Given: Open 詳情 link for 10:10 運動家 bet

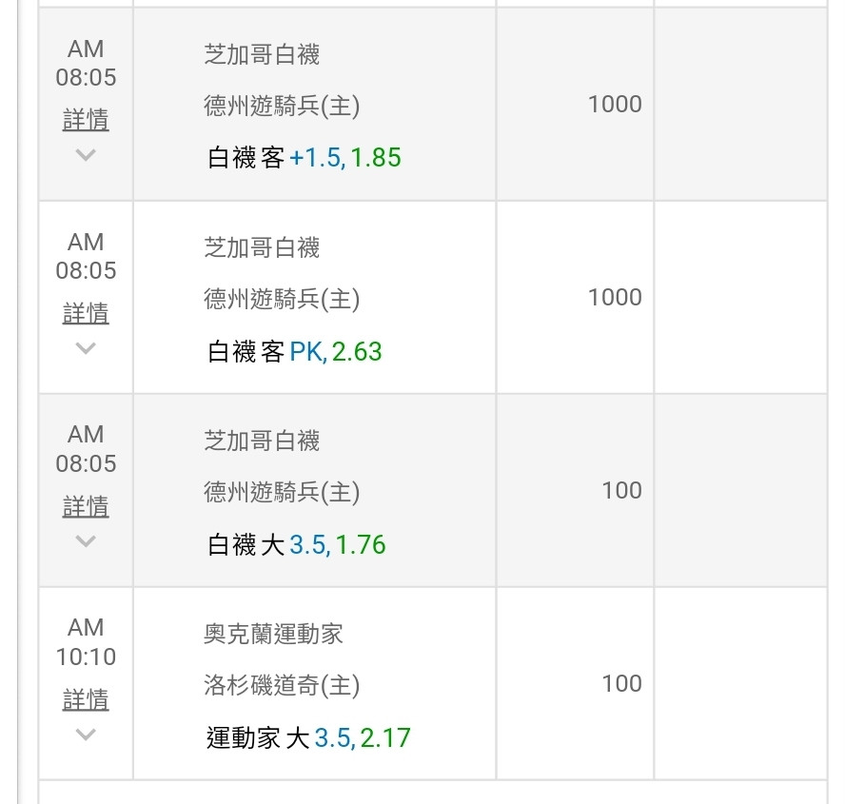Looking at the screenshot, I should click(x=86, y=699).
